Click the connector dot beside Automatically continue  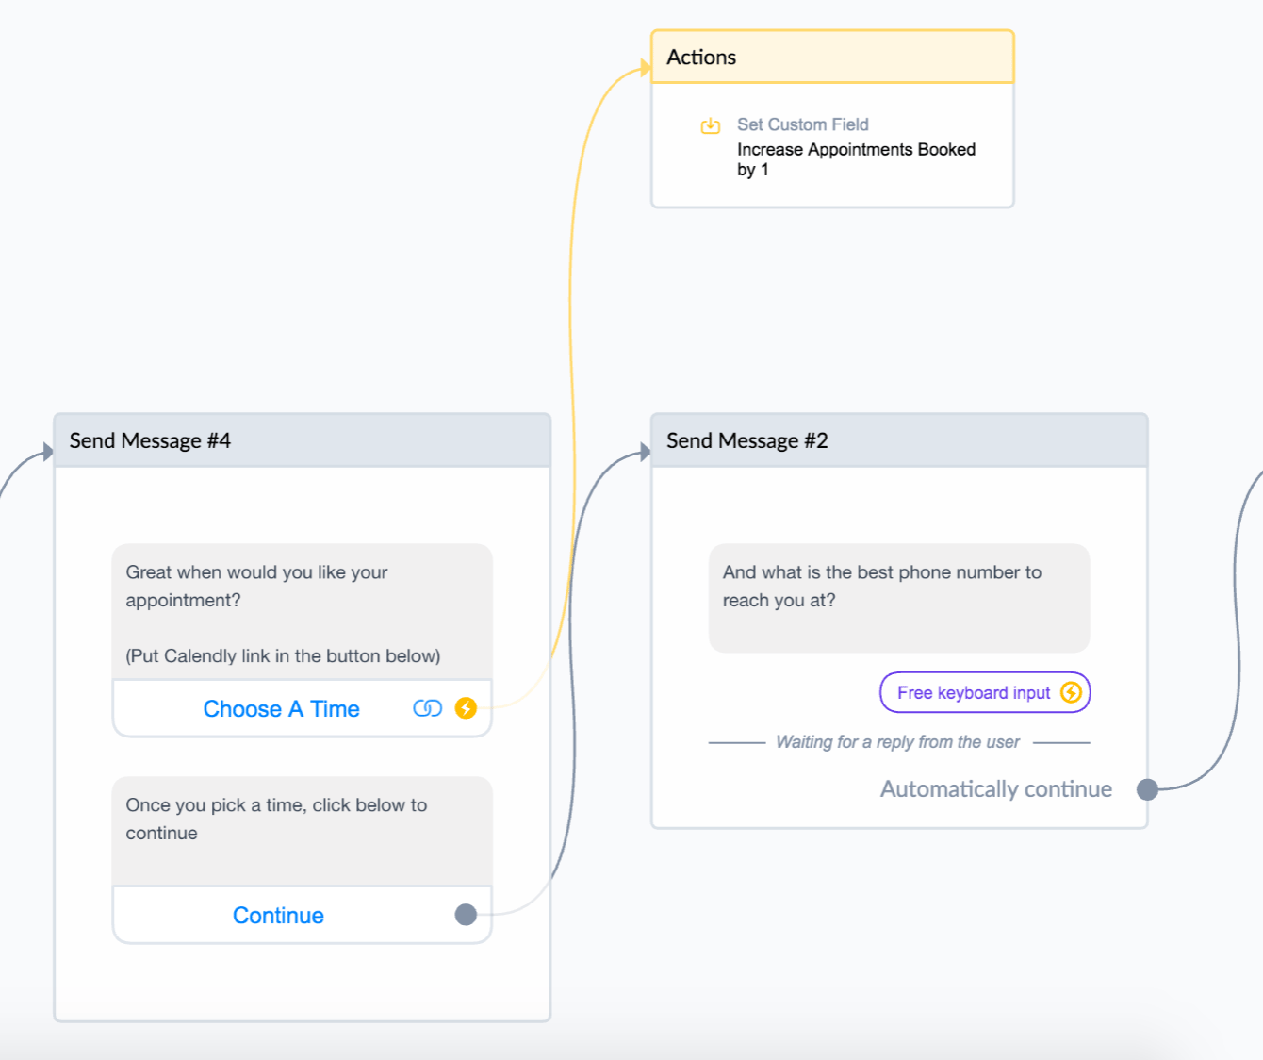click(x=1147, y=789)
